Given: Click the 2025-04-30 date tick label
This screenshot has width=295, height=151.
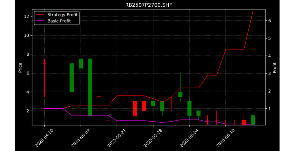Looking at the screenshot, I should pyautogui.click(x=44, y=138).
